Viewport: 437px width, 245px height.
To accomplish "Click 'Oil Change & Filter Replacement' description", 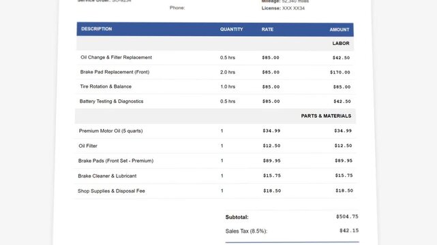I will point(116,57).
